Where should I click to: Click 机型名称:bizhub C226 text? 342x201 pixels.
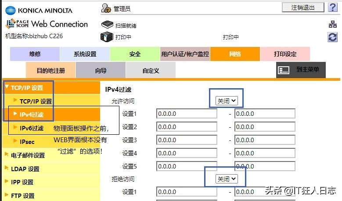pyautogui.click(x=34, y=36)
